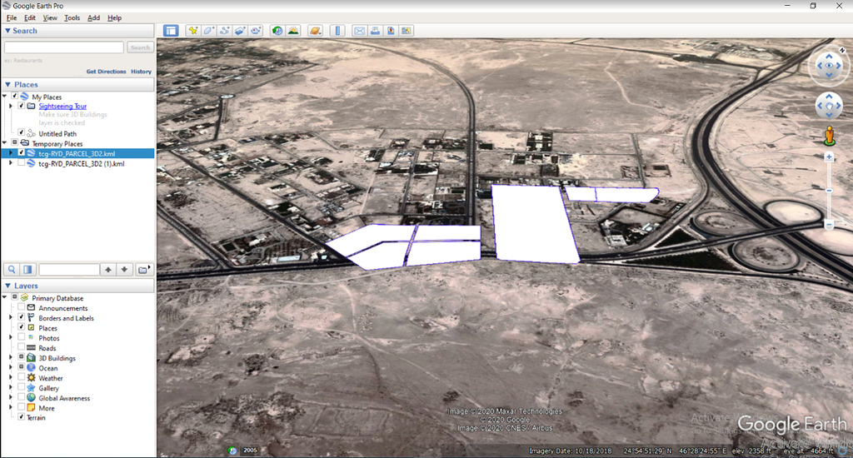Image resolution: width=853 pixels, height=458 pixels.
Task: Open the Tools menu
Action: click(72, 18)
